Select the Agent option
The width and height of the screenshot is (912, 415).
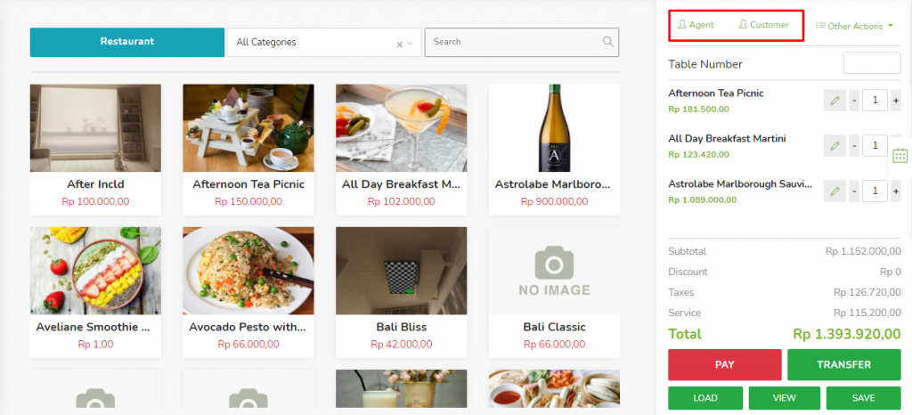tap(696, 25)
